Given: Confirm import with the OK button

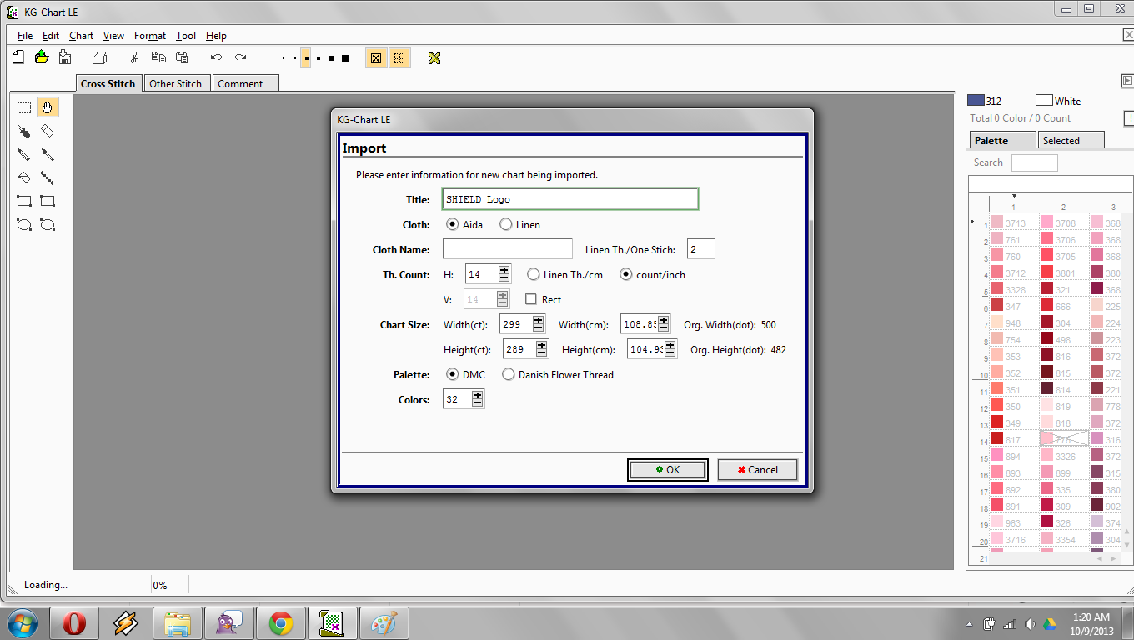Looking at the screenshot, I should 667,469.
